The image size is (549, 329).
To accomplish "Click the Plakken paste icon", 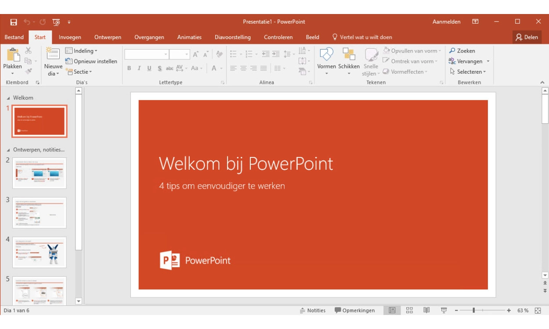I will (12, 56).
